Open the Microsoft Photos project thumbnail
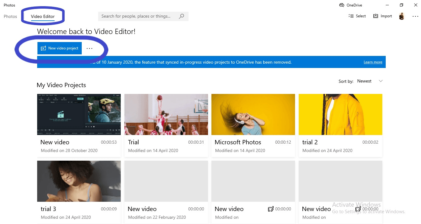Screen dimensions: 421x224 [x=253, y=114]
